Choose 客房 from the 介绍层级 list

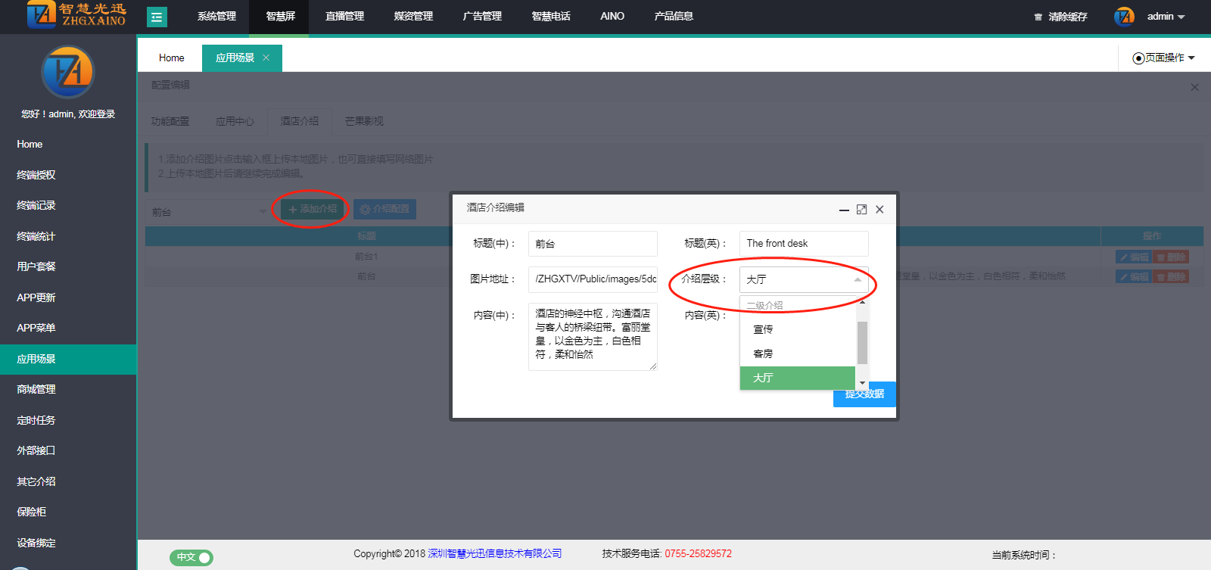[x=797, y=354]
